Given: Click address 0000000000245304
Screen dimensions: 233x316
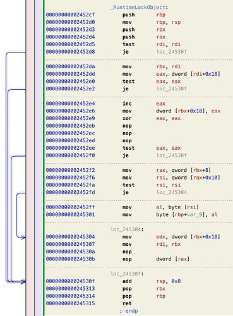Looking at the screenshot, I should click(70, 237).
